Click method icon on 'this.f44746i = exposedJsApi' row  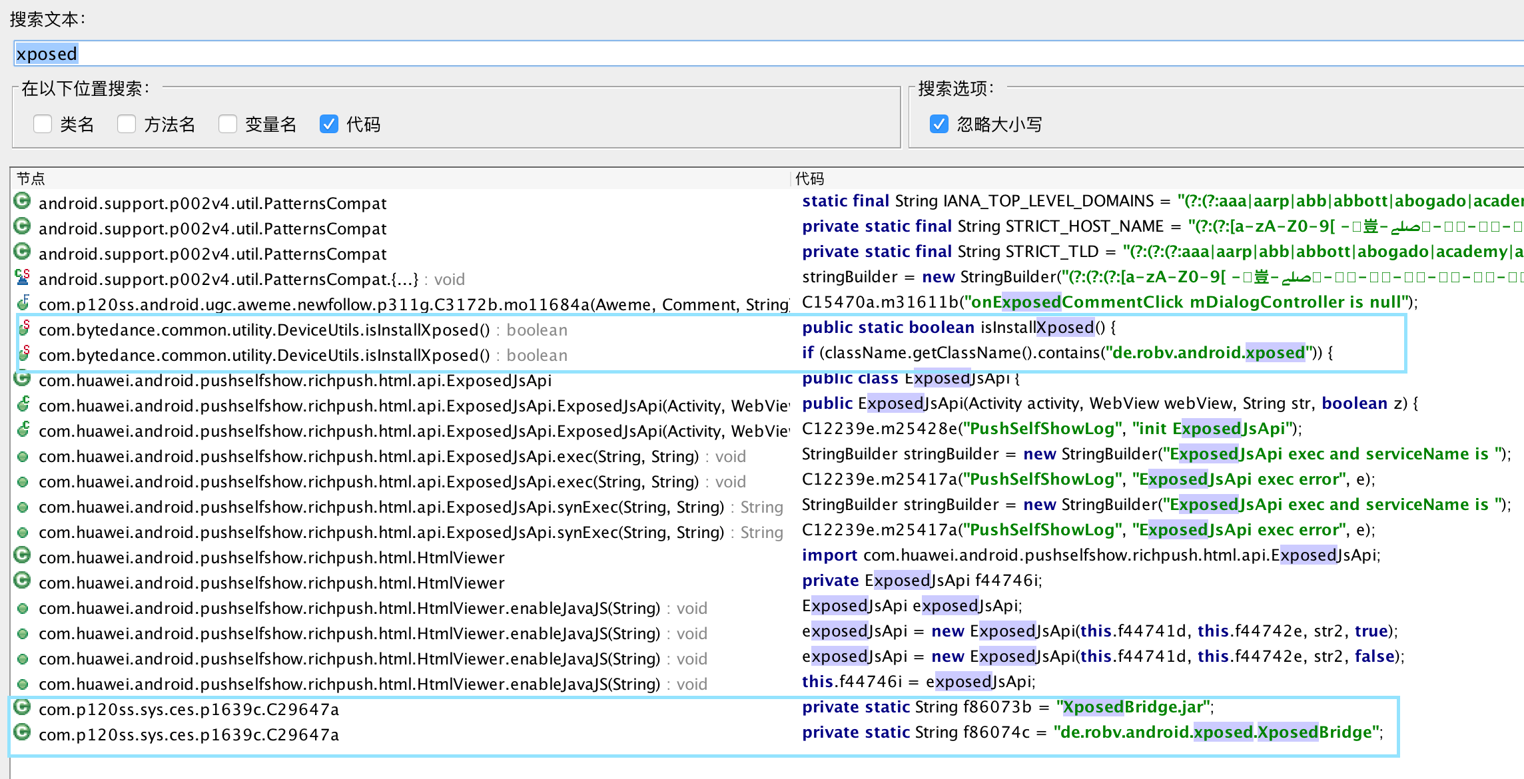tap(23, 684)
